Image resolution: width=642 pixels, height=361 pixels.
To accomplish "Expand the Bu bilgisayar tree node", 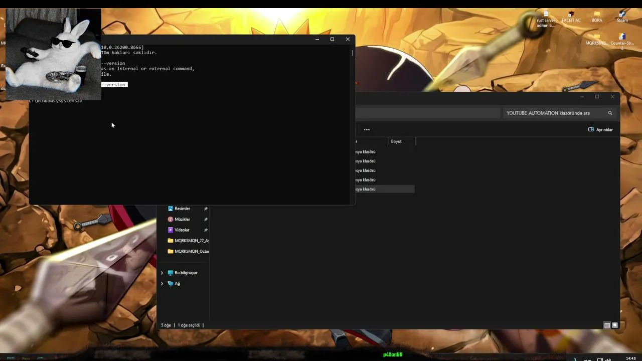I will click(x=162, y=273).
